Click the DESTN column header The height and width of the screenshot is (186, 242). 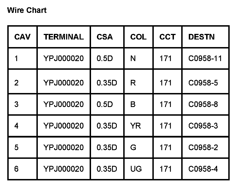tap(201, 37)
